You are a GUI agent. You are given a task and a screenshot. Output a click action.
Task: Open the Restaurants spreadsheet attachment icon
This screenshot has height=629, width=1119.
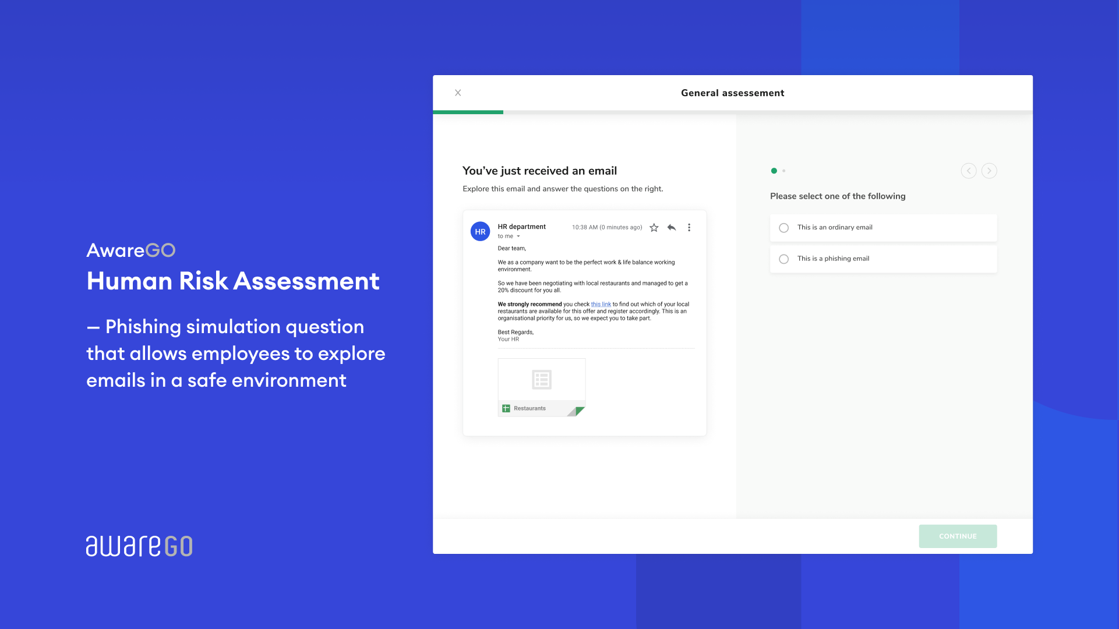tap(506, 408)
